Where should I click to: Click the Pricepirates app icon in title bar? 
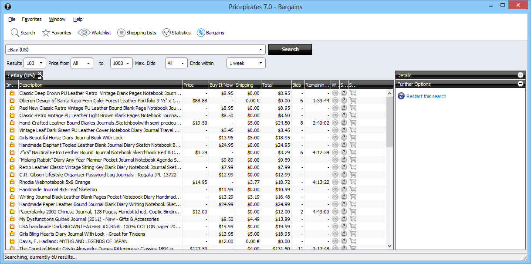click(7, 7)
